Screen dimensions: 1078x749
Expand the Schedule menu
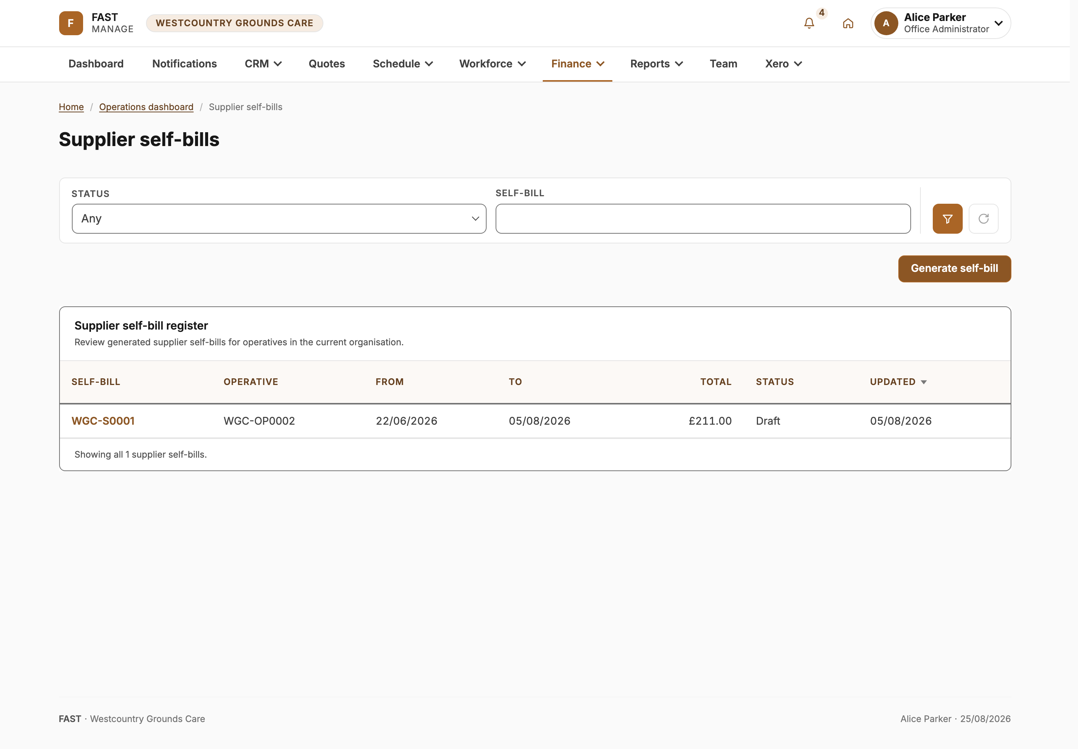tap(402, 64)
